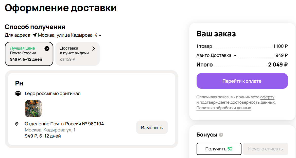This screenshot has width=296, height=158.
Task: Choose Доставка в пункт выдачи option
Action: pos(77,54)
